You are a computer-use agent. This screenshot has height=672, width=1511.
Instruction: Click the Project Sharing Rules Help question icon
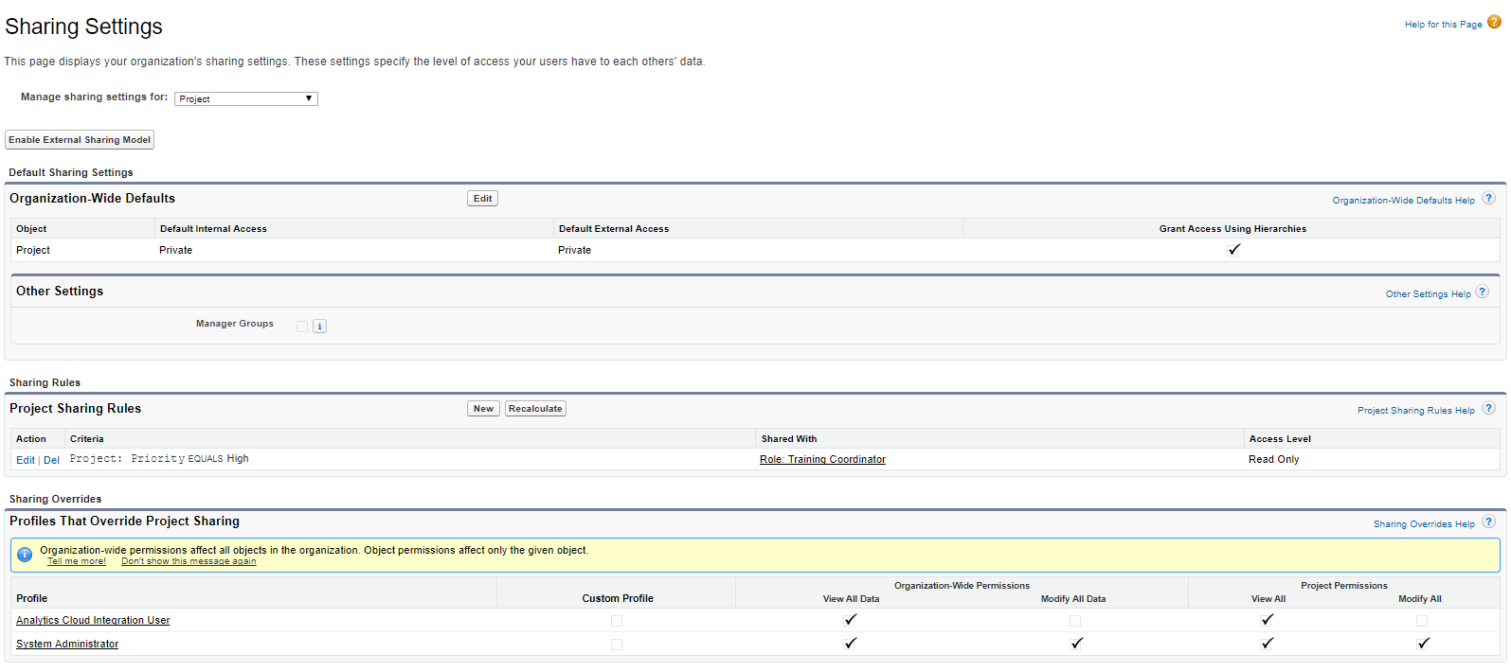coord(1488,409)
